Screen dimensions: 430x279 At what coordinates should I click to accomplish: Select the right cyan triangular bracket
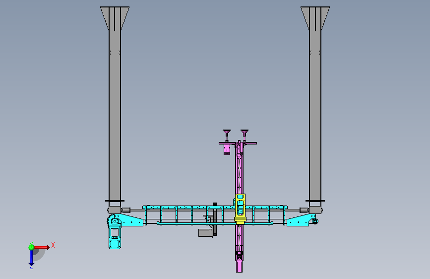pos(300,220)
